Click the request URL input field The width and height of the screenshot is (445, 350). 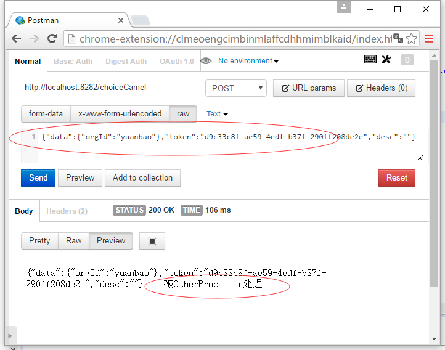coord(110,87)
